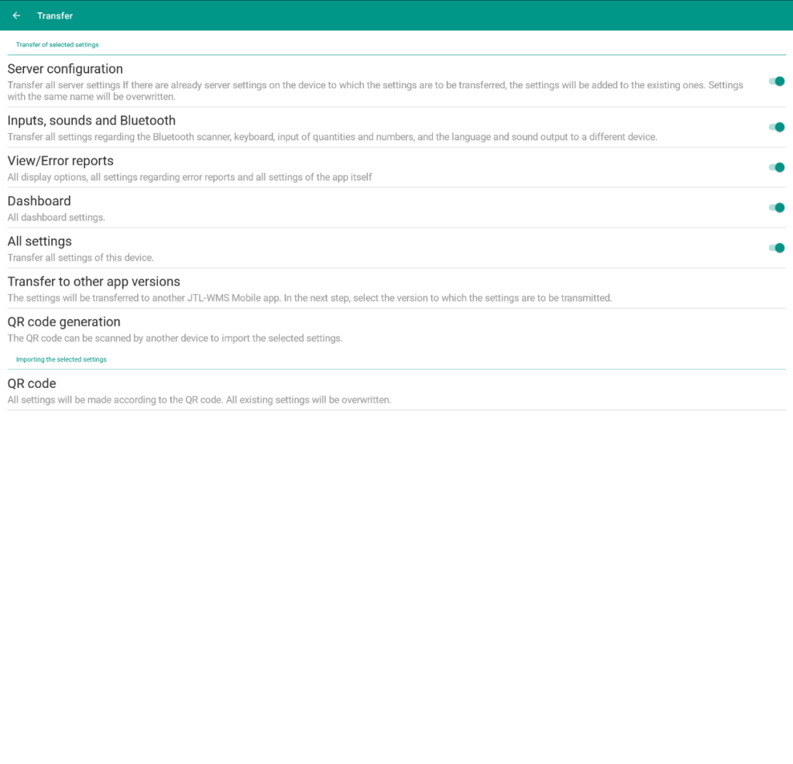Select the Server configuration heading
The width and height of the screenshot is (793, 764).
coord(65,69)
